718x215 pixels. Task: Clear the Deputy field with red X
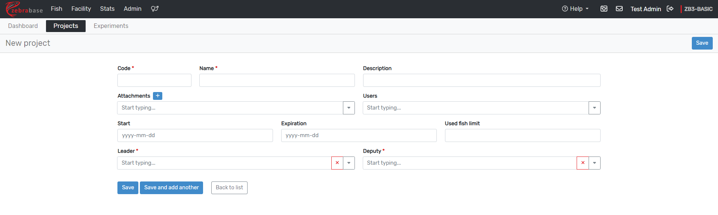[x=583, y=163]
